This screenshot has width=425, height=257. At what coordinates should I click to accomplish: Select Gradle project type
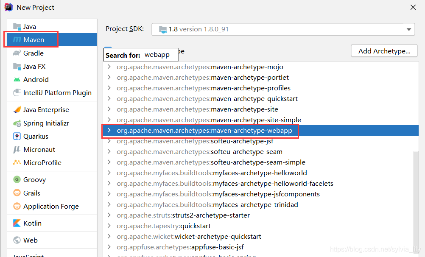pyautogui.click(x=52, y=53)
